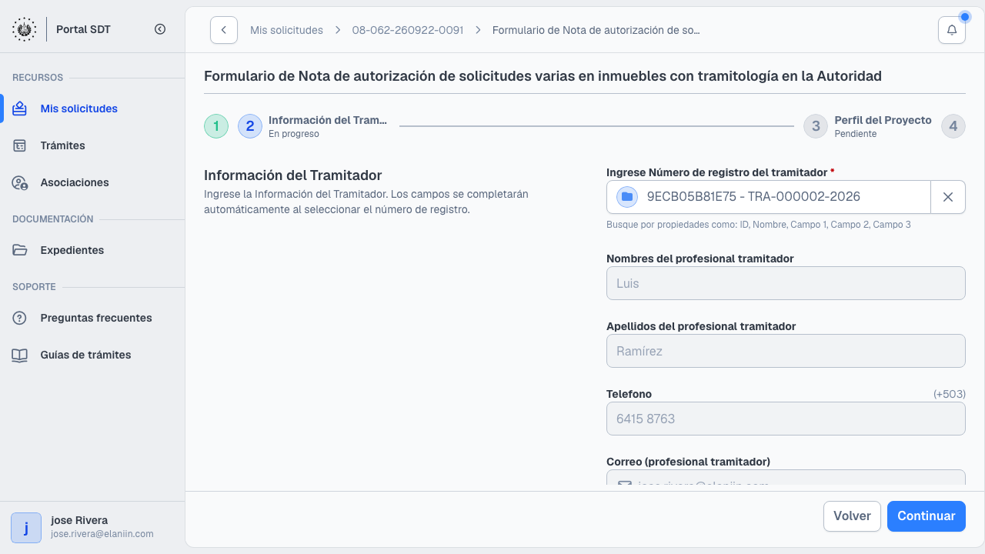Collapse the sidebar with the arrow icon
This screenshot has width=985, height=554.
click(160, 29)
